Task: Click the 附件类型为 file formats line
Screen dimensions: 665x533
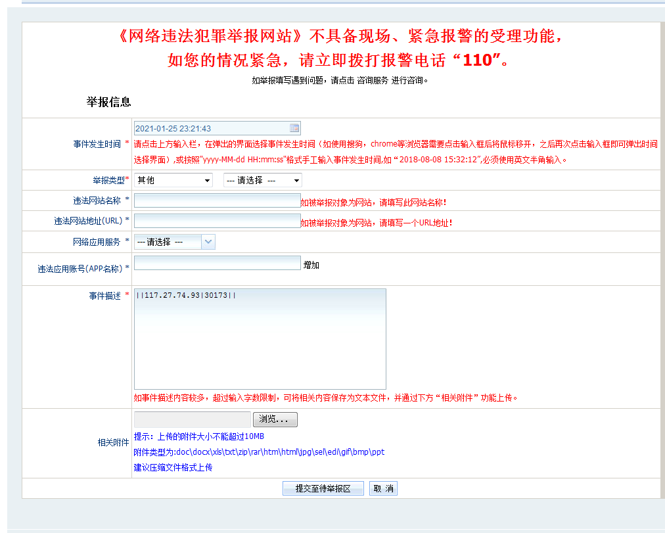Action: [x=259, y=452]
